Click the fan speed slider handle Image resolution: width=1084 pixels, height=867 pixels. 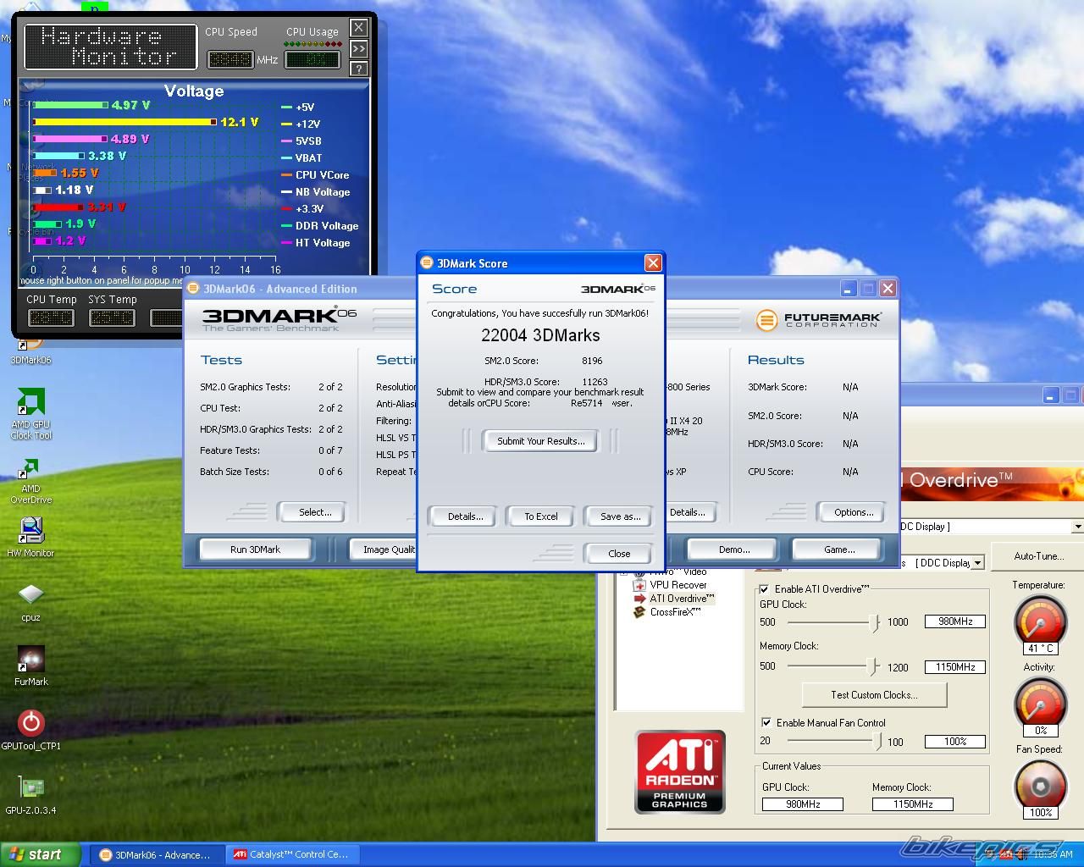[877, 741]
